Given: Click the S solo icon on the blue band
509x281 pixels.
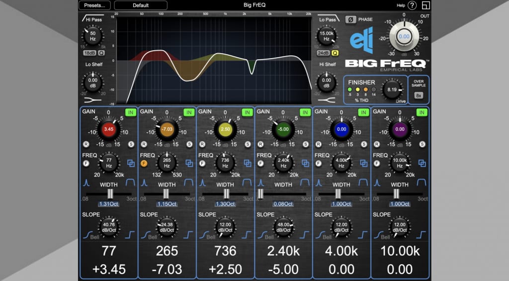Looking at the screenshot, I should pyautogui.click(x=364, y=144).
